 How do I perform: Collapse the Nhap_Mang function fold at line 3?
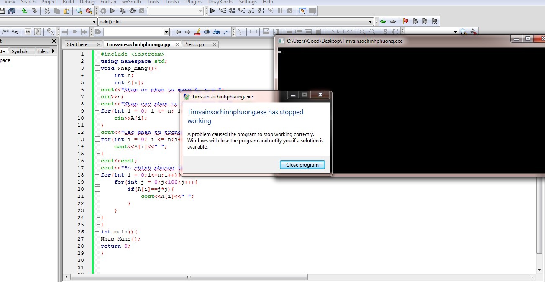point(97,68)
